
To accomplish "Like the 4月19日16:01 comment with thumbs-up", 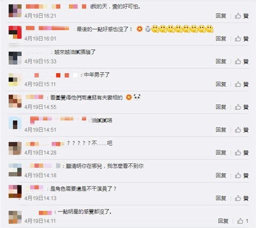I will [x=241, y=39].
